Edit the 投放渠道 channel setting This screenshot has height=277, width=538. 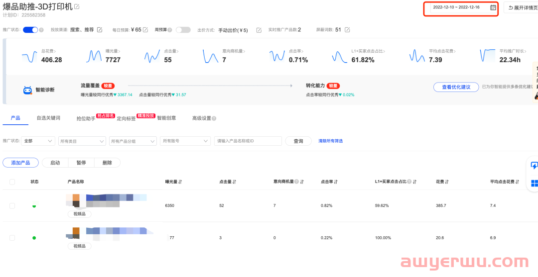pyautogui.click(x=100, y=30)
